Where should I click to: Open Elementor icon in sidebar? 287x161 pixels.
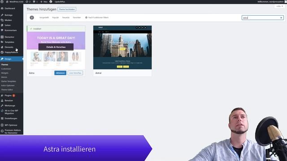pos(2,37)
